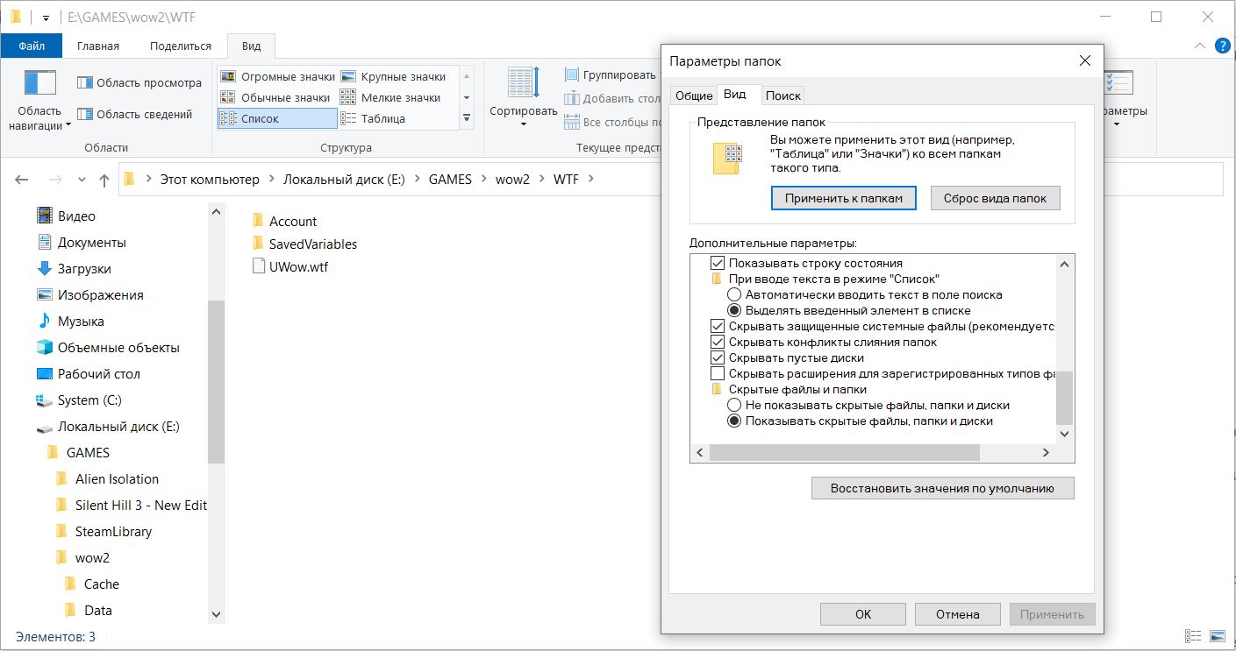Open the Главная ribbon tab
This screenshot has width=1236, height=651.
pyautogui.click(x=98, y=46)
